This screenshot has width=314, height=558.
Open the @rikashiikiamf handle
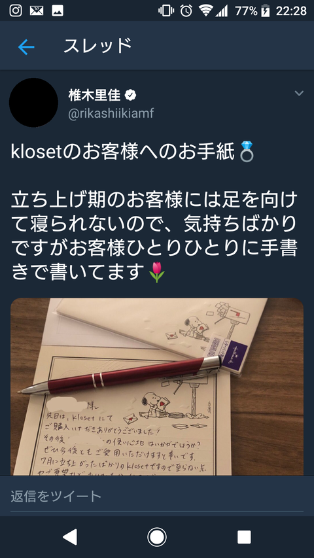[x=111, y=114]
